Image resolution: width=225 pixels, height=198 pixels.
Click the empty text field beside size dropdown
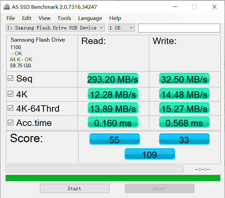coord(179,28)
